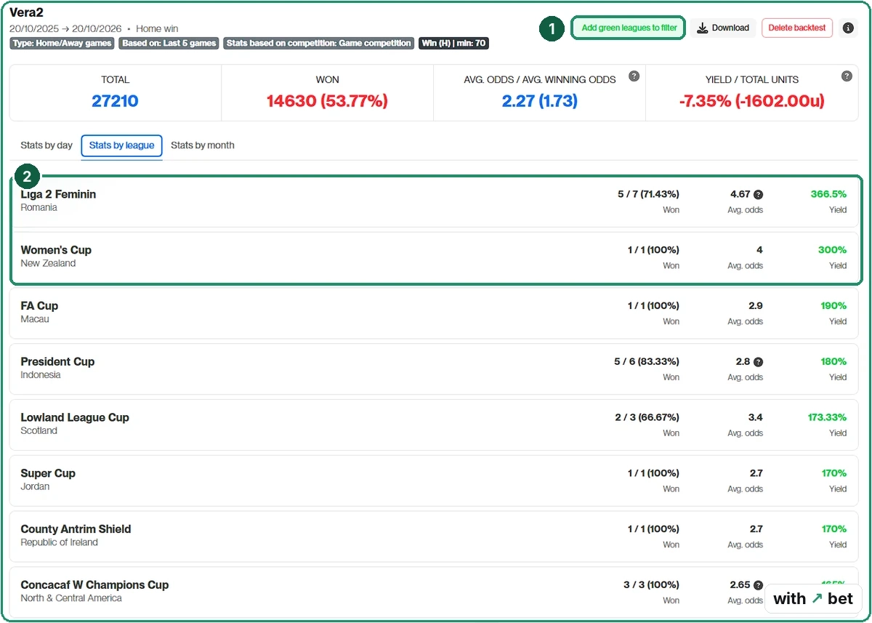This screenshot has width=872, height=623.
Task: Select the Lowland League Cup league name
Action: [75, 418]
